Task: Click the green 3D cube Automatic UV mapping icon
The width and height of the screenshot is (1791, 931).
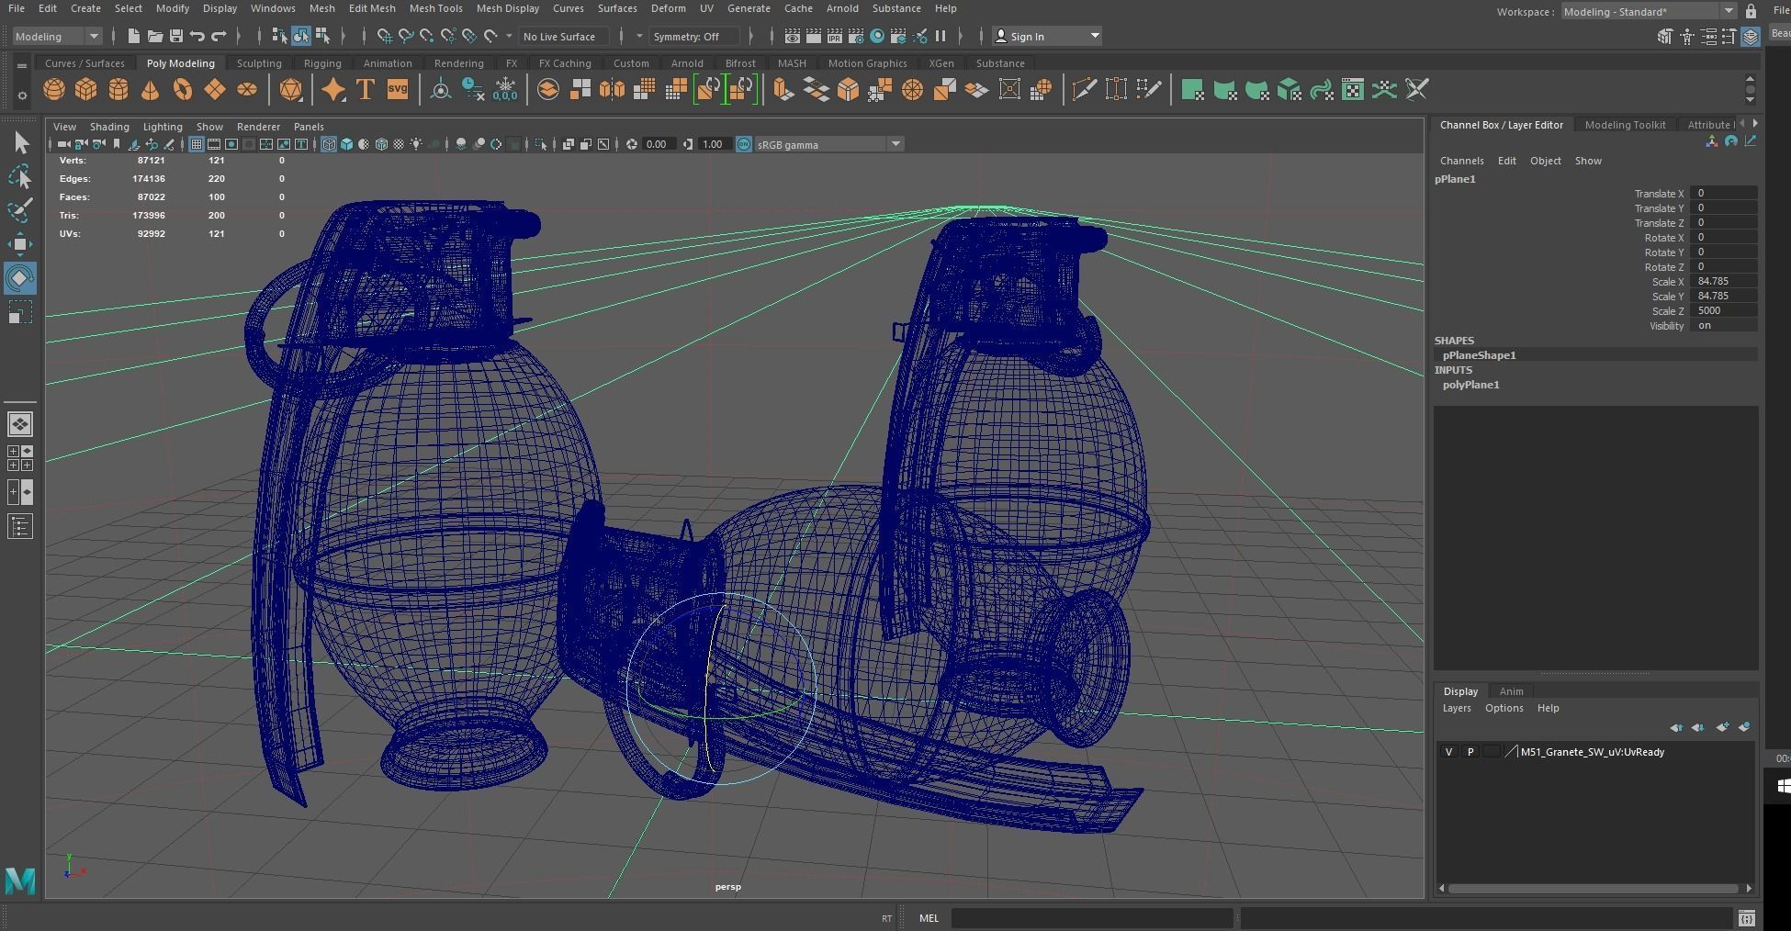Action: pos(1289,90)
